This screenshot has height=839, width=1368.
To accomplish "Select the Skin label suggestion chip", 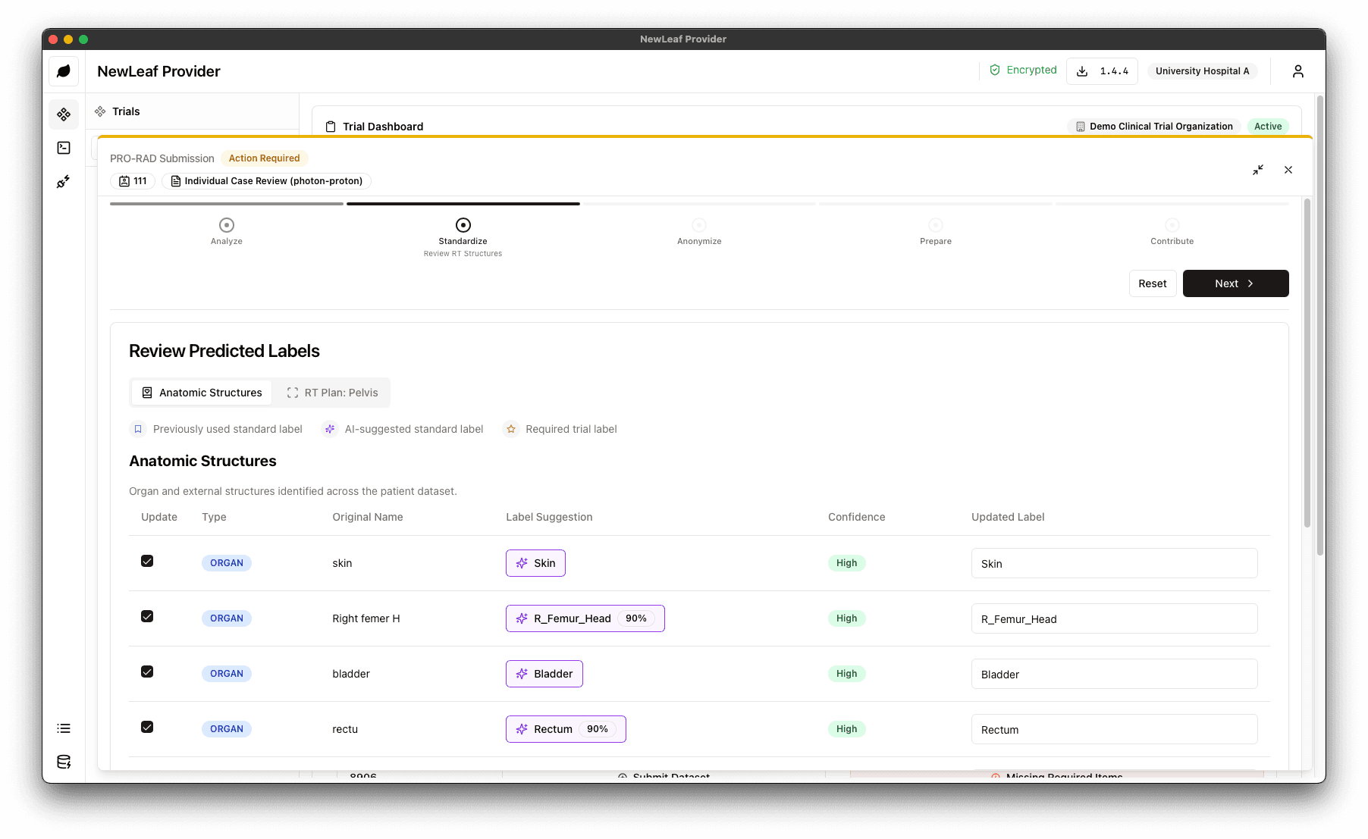I will coord(536,563).
